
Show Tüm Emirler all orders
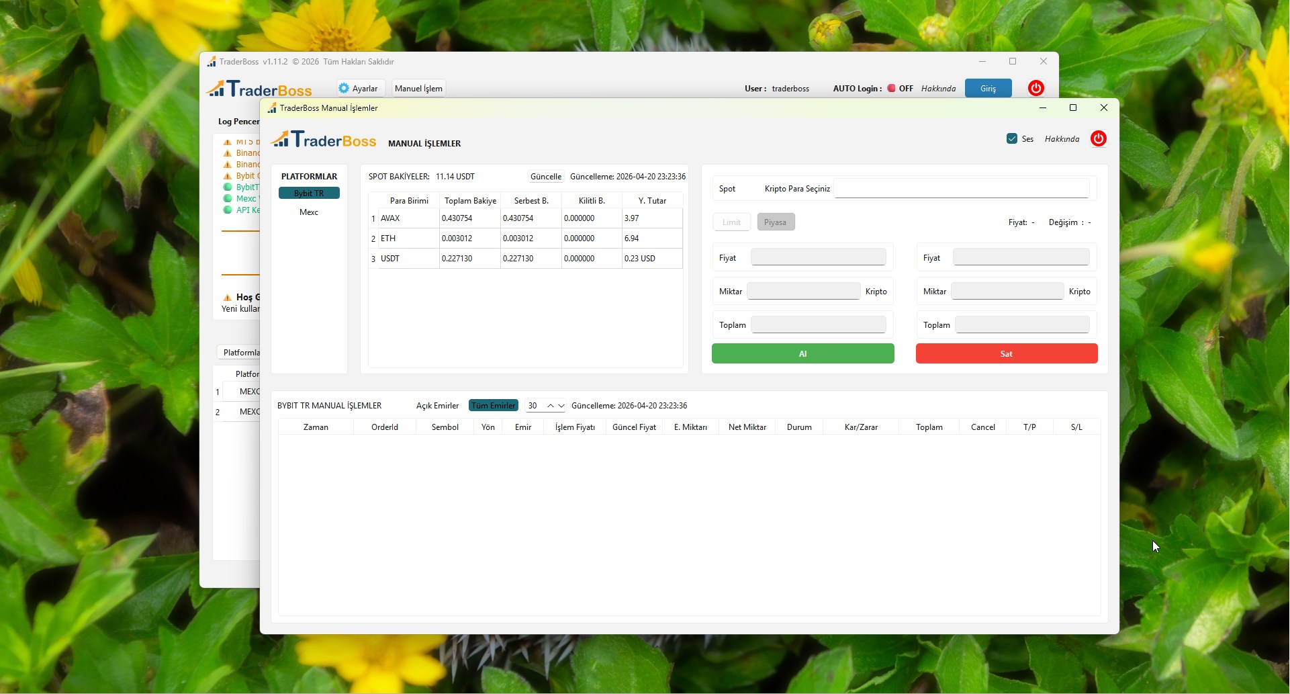[494, 406]
